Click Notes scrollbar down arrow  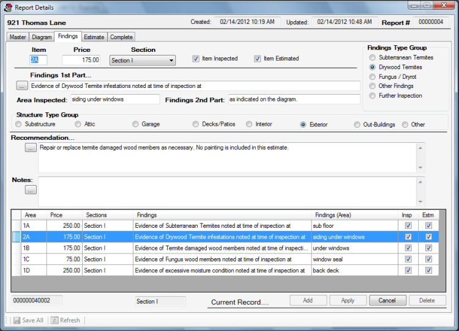(420, 202)
